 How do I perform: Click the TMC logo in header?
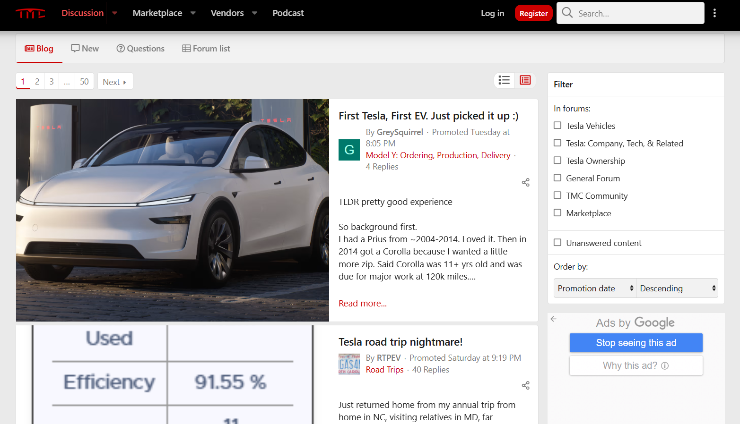tap(30, 14)
